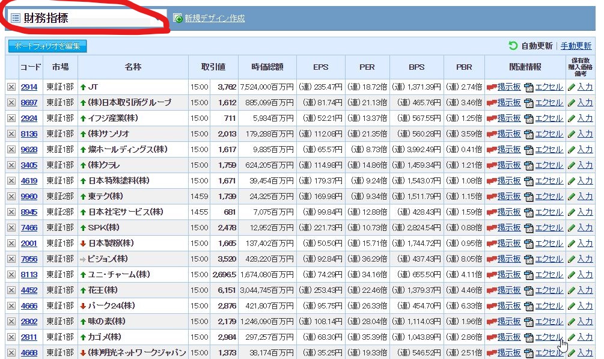Open stock code 8136 link
The image size is (604, 359).
coord(29,134)
